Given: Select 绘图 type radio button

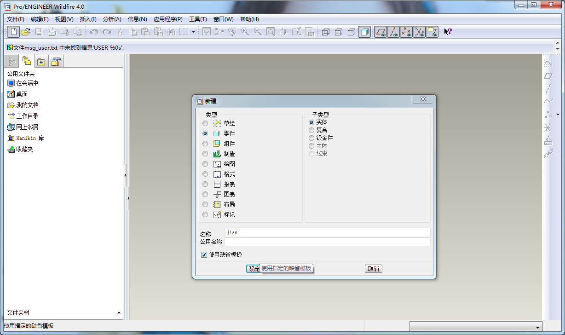Looking at the screenshot, I should coord(205,164).
